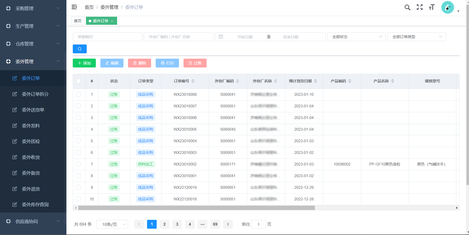
Task: Open the 全部状态 dropdown
Action: pos(356,37)
